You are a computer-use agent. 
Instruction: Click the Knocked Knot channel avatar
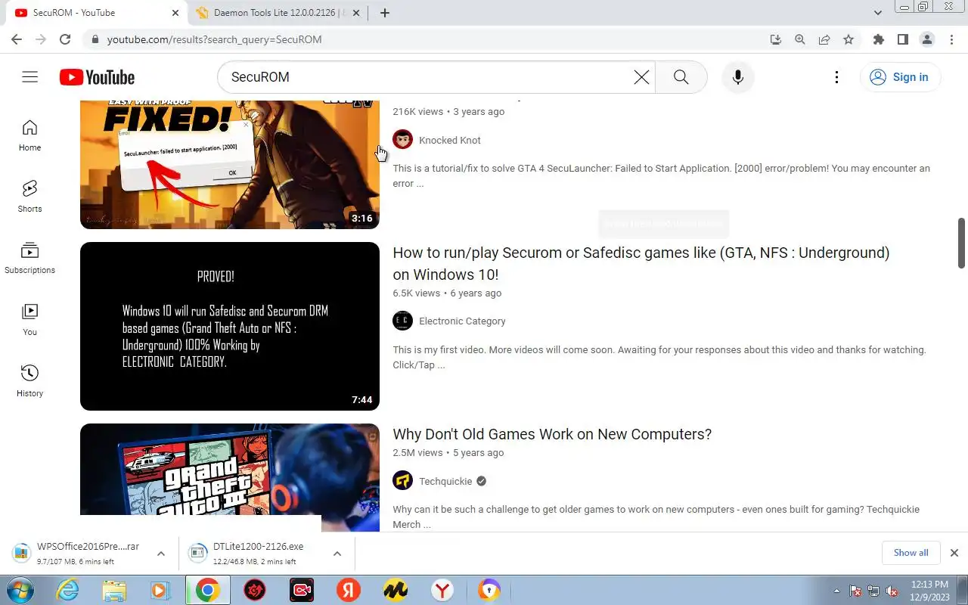403,140
